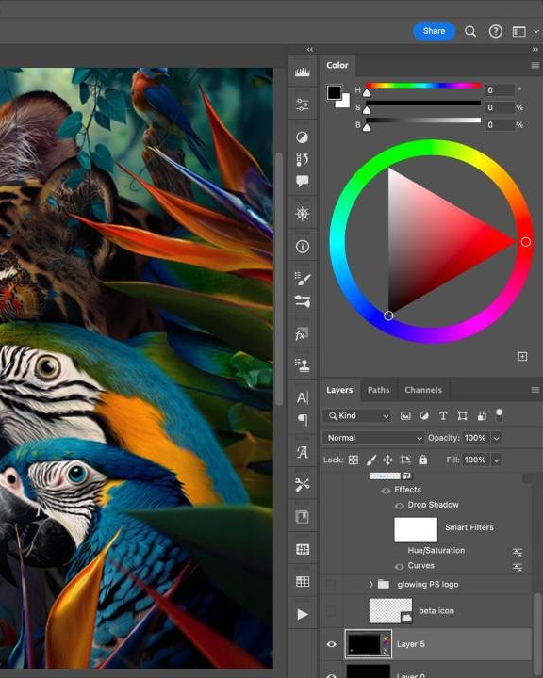Open the Layers panel flyout menu
The height and width of the screenshot is (678, 543).
pos(535,390)
